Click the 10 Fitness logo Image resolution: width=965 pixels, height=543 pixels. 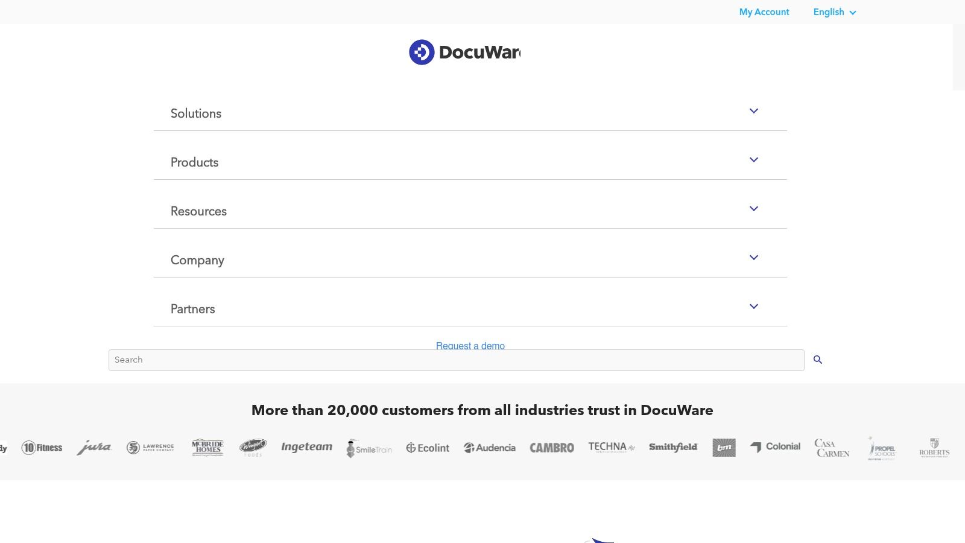(41, 448)
